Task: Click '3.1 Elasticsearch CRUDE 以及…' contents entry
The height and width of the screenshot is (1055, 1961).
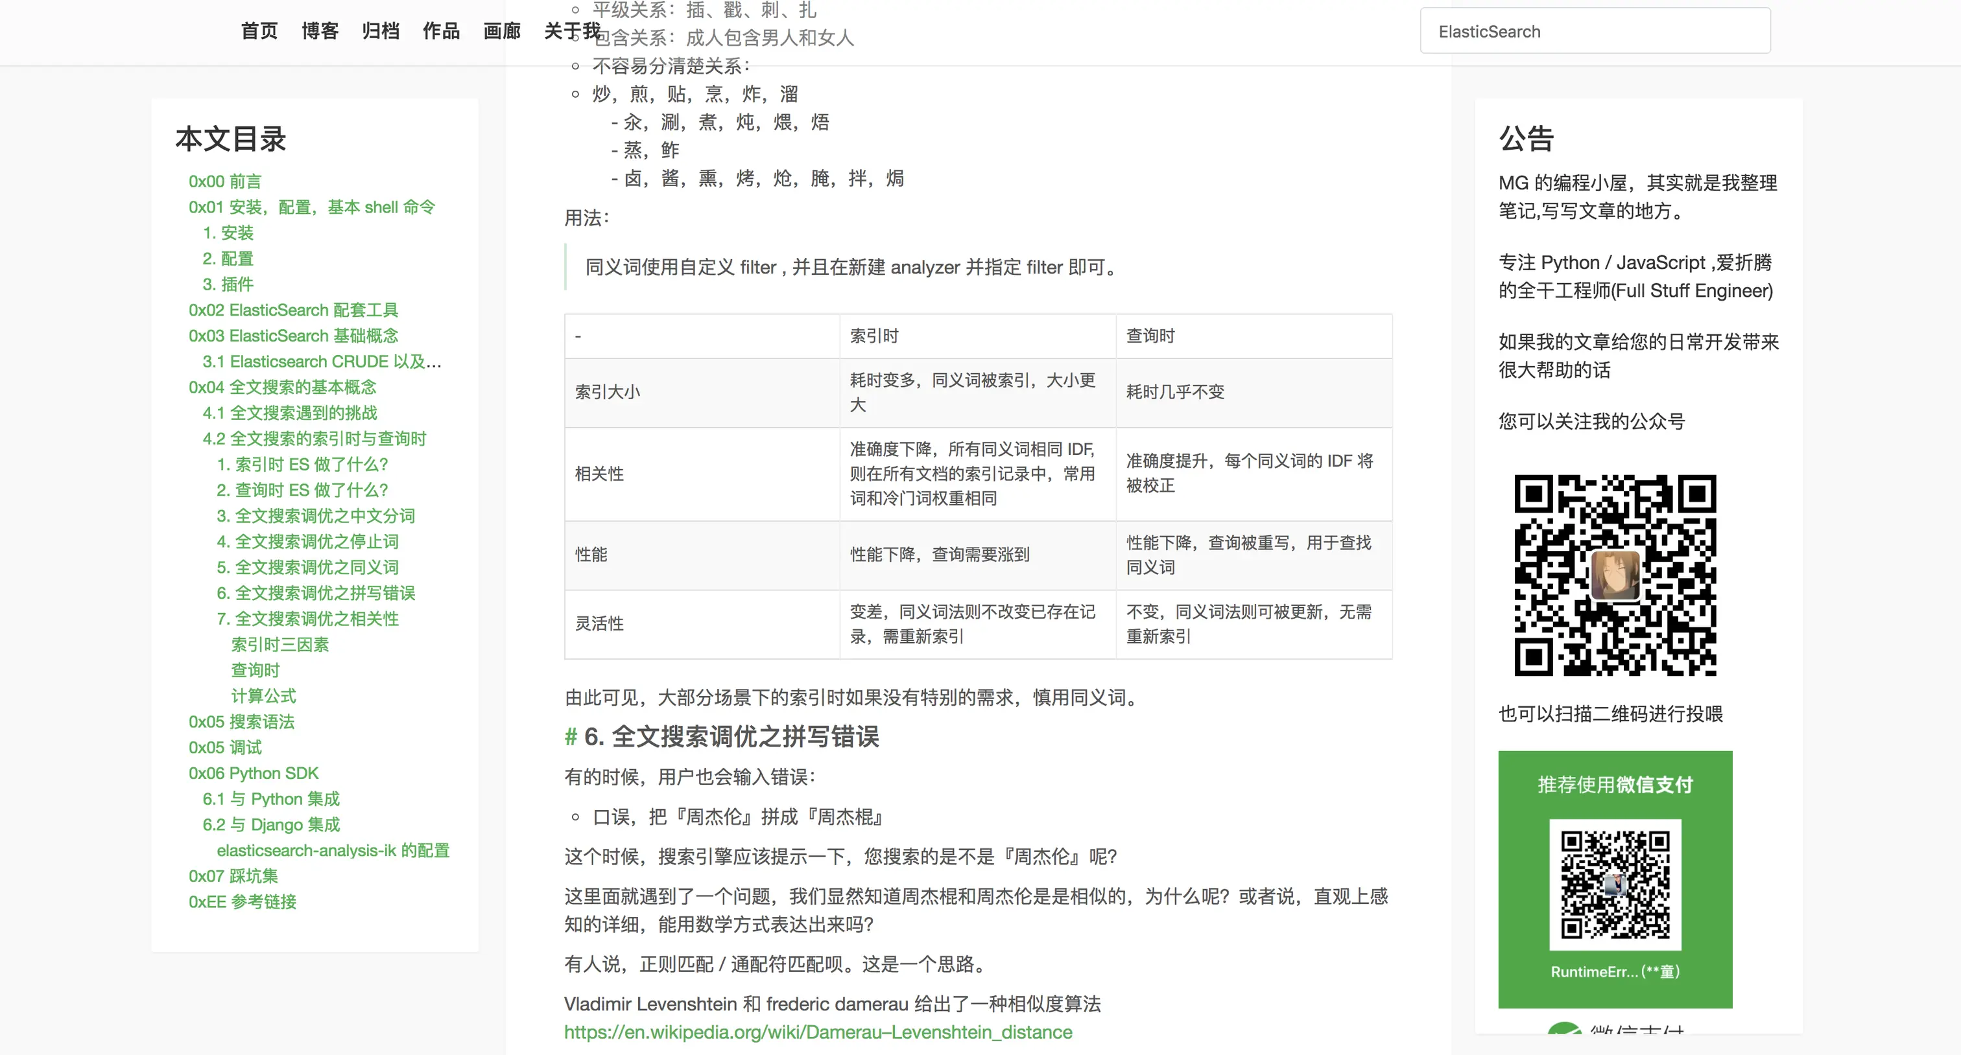Action: coord(321,362)
